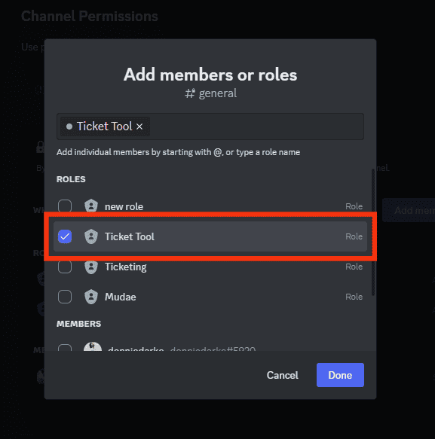435x439 pixels.
Task: Select the 'new role' label
Action: 124,206
